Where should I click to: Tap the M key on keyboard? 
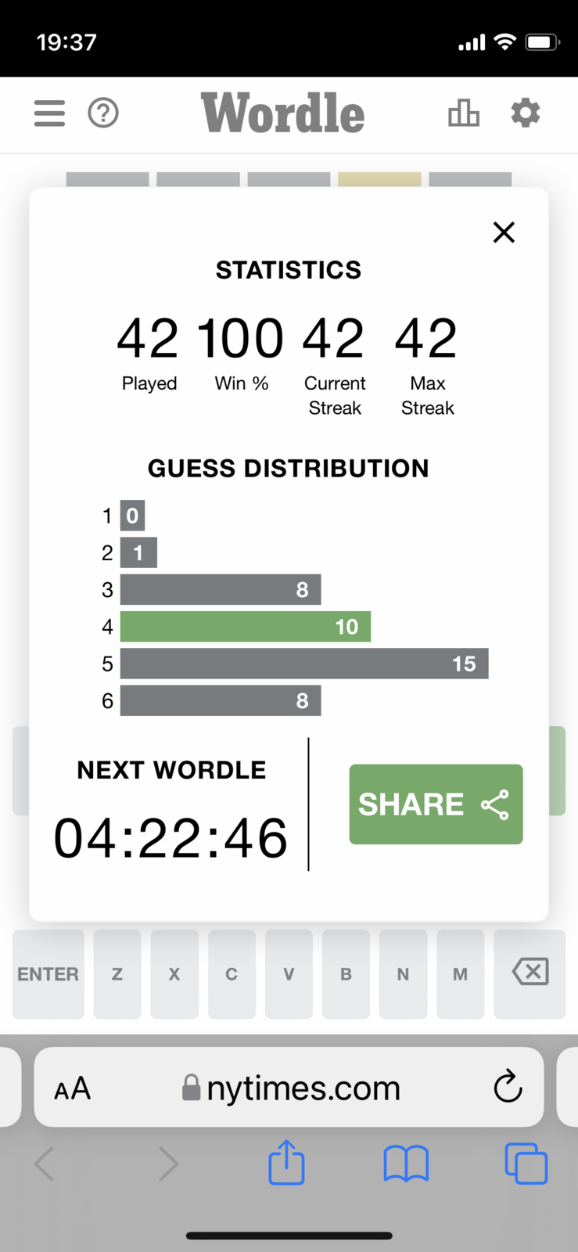460,974
